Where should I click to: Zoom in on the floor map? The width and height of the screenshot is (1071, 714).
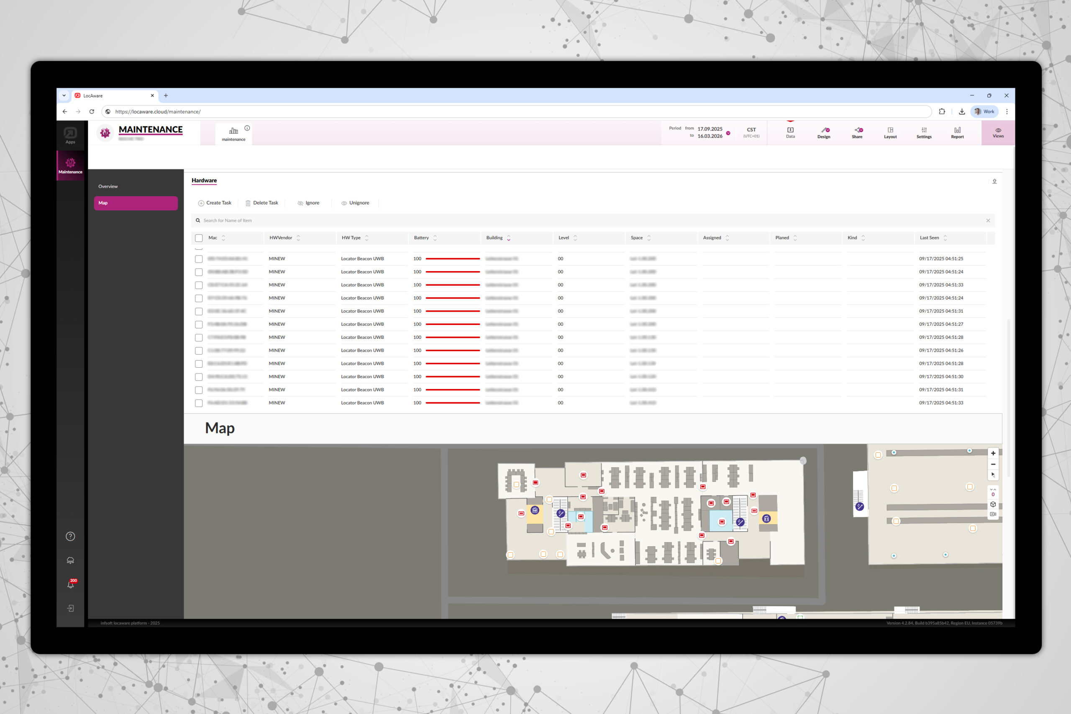pyautogui.click(x=993, y=453)
